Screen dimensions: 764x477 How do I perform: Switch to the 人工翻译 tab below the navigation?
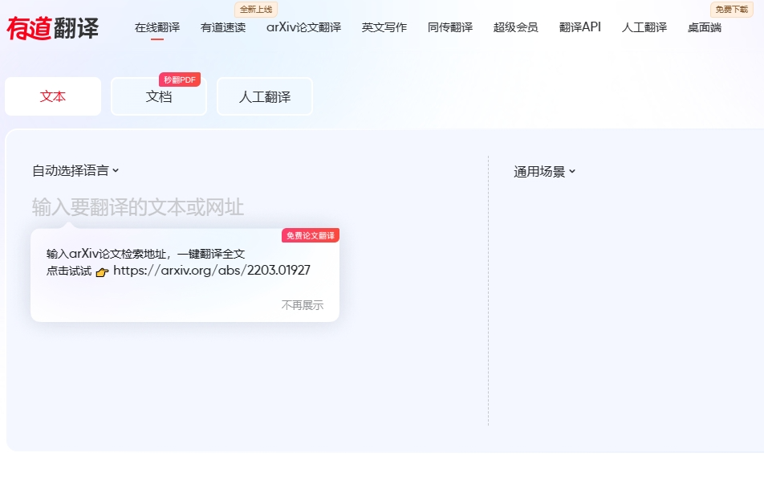264,96
